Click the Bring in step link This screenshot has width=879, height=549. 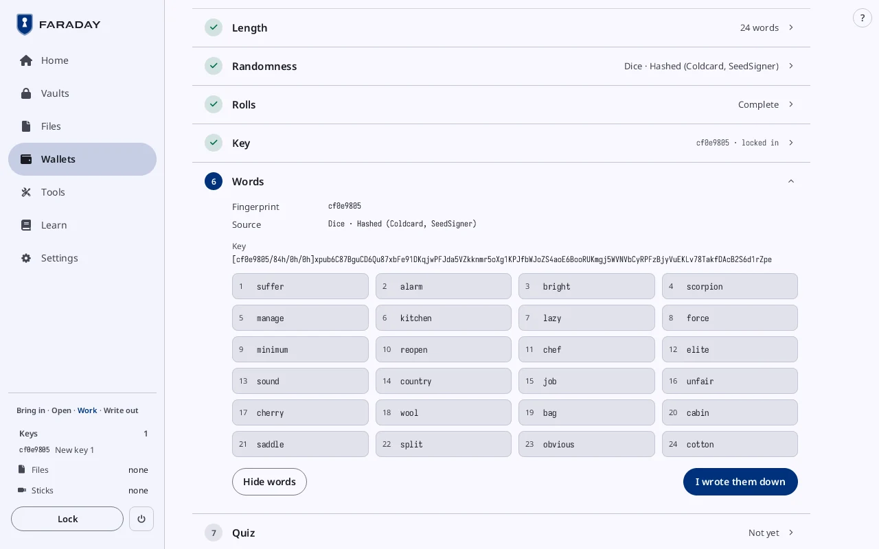coord(31,410)
